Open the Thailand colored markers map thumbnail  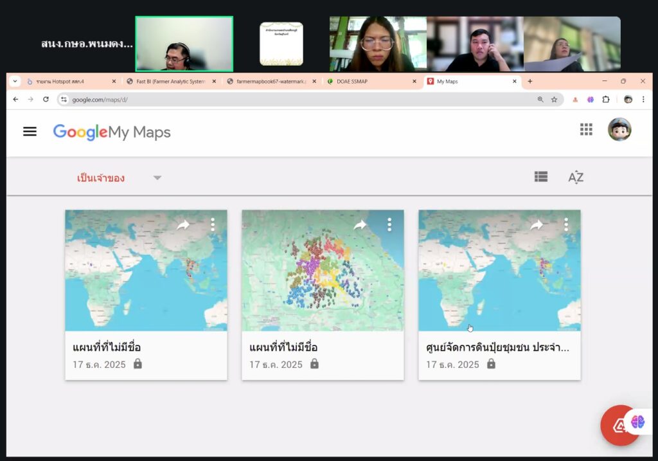[x=323, y=270]
